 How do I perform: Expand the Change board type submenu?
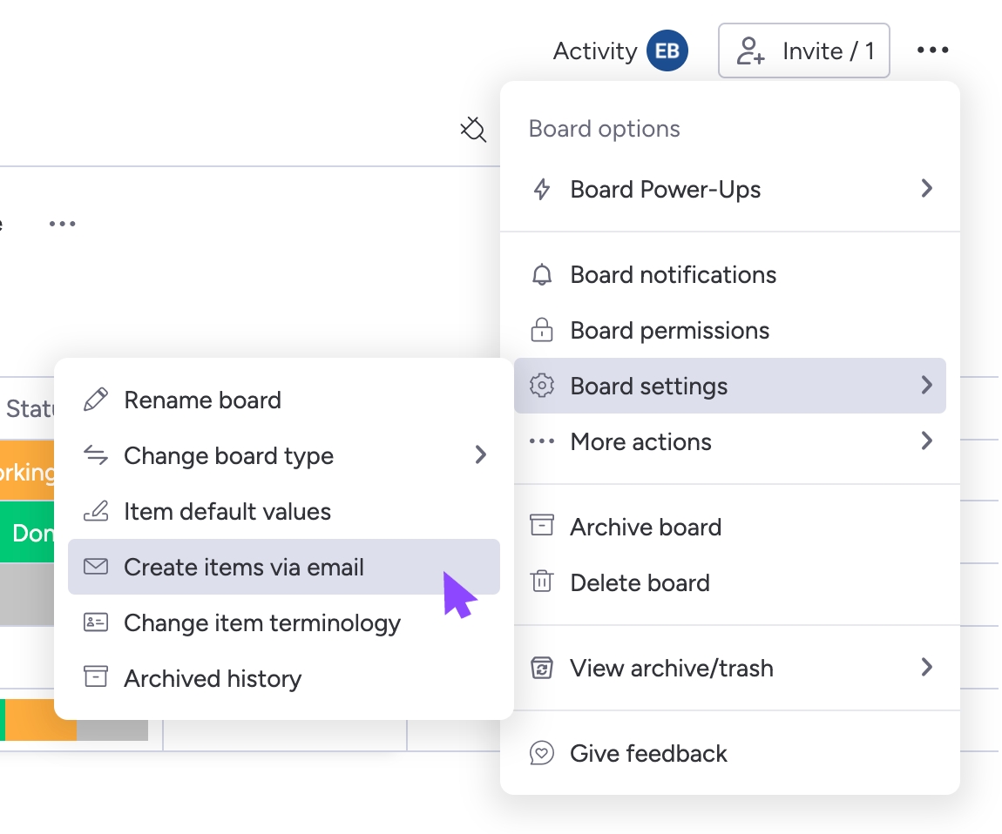click(480, 454)
